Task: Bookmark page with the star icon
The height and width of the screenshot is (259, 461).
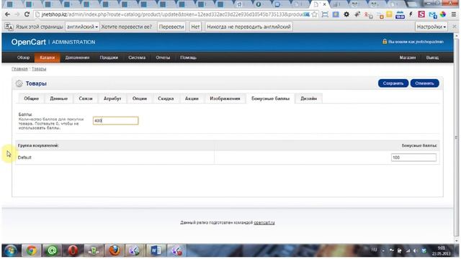Action: (x=315, y=14)
